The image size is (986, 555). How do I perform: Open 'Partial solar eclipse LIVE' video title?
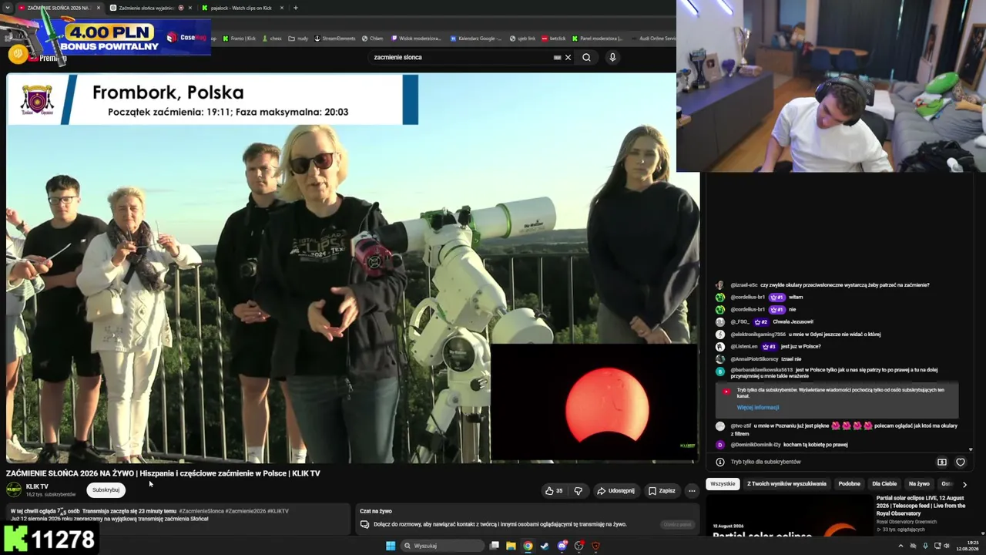click(x=921, y=506)
